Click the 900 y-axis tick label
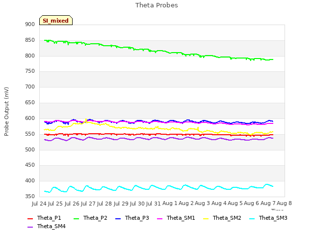Screen dimensions: 314x236 point(30,24)
